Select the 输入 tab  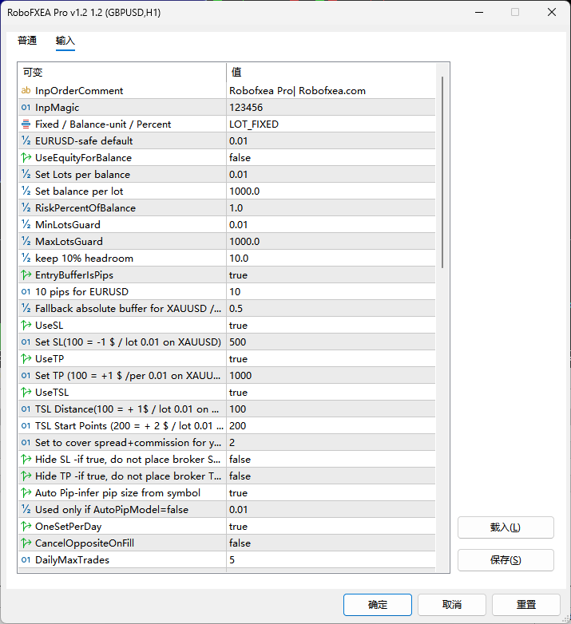(65, 41)
